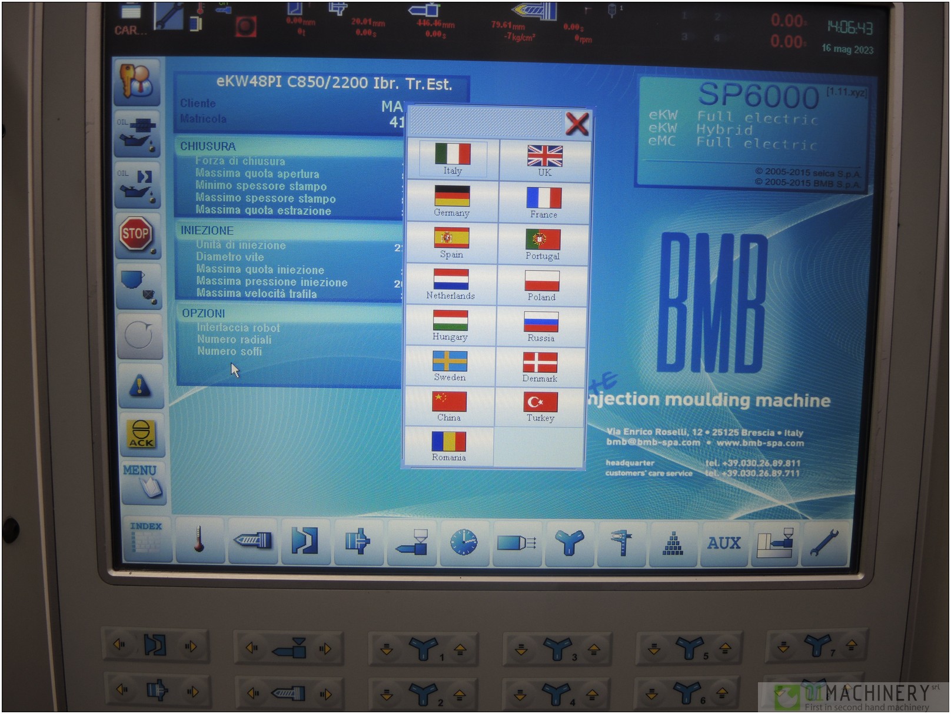Click the INIEZIONE section header
The height and width of the screenshot is (714, 951).
(x=207, y=231)
